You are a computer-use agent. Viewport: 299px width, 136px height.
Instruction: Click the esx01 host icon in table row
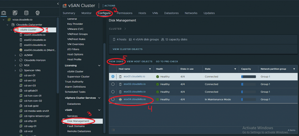(x=120, y=76)
